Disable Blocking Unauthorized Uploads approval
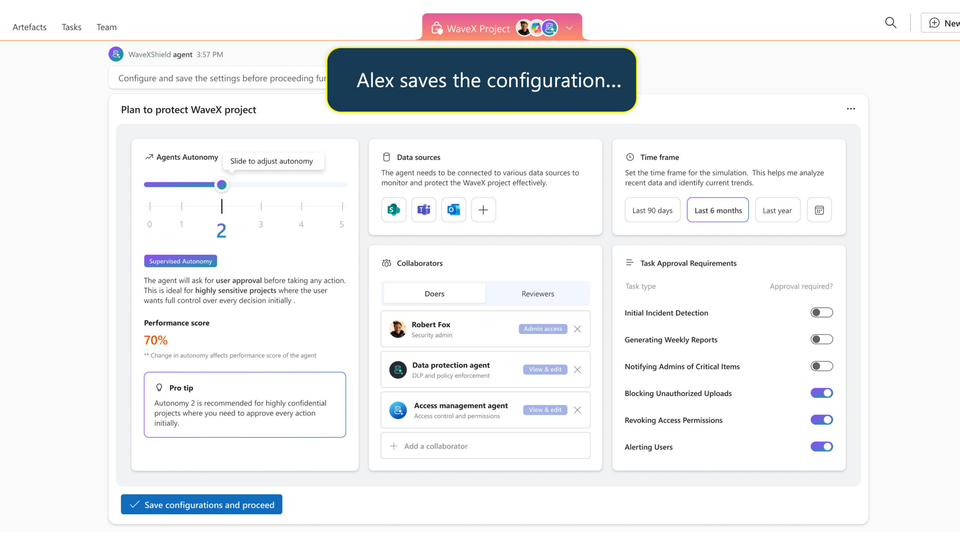Screen dimensions: 960x540 click(x=821, y=393)
